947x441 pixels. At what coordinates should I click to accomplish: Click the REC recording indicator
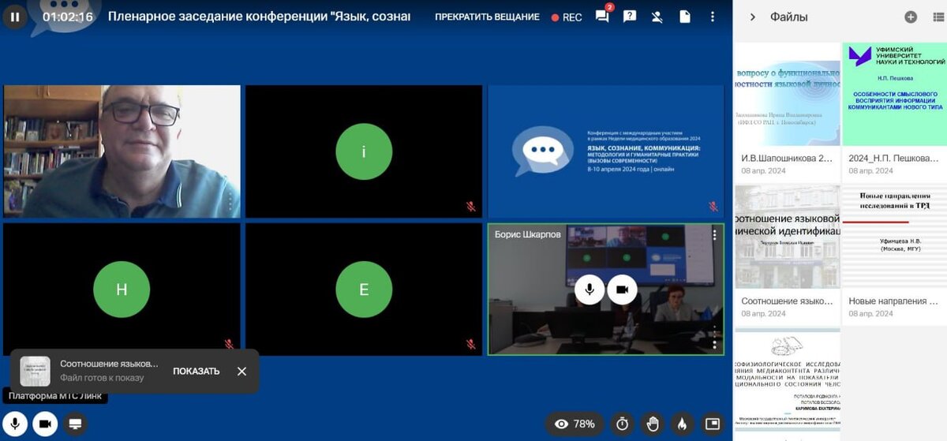567,17
